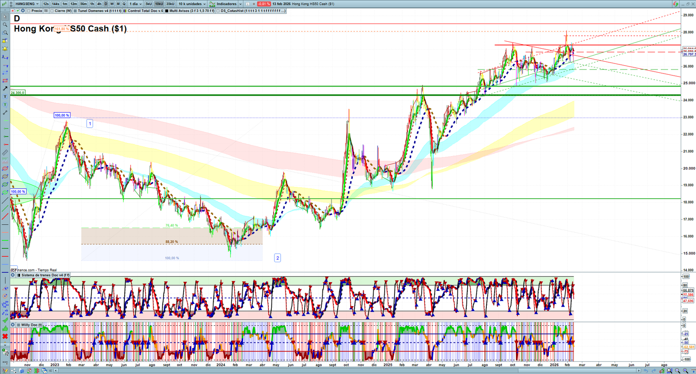This screenshot has width=696, height=374.
Task: Click the red X delete tool
Action: click(x=5, y=336)
